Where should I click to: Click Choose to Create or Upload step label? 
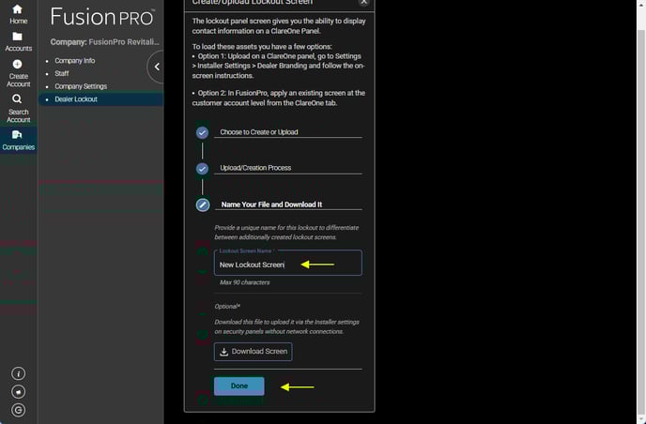(x=259, y=132)
